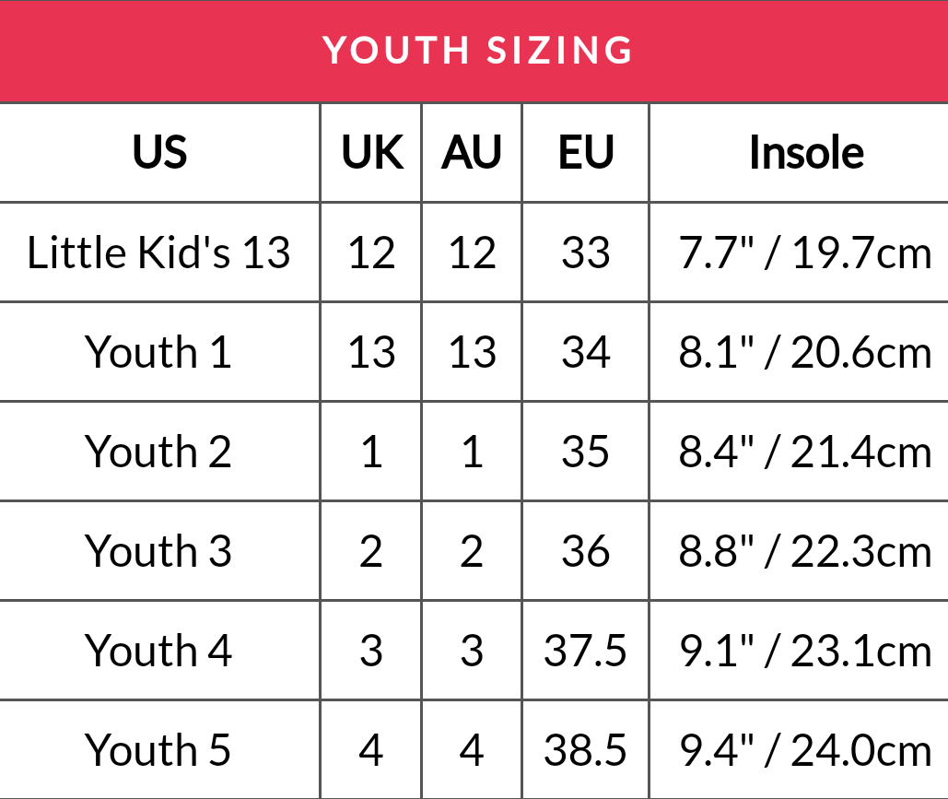948x799 pixels.
Task: Select the Youth 3 size cell
Action: (159, 551)
